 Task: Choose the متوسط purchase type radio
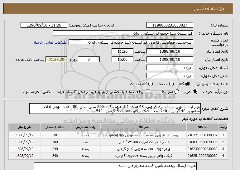pos(177,92)
